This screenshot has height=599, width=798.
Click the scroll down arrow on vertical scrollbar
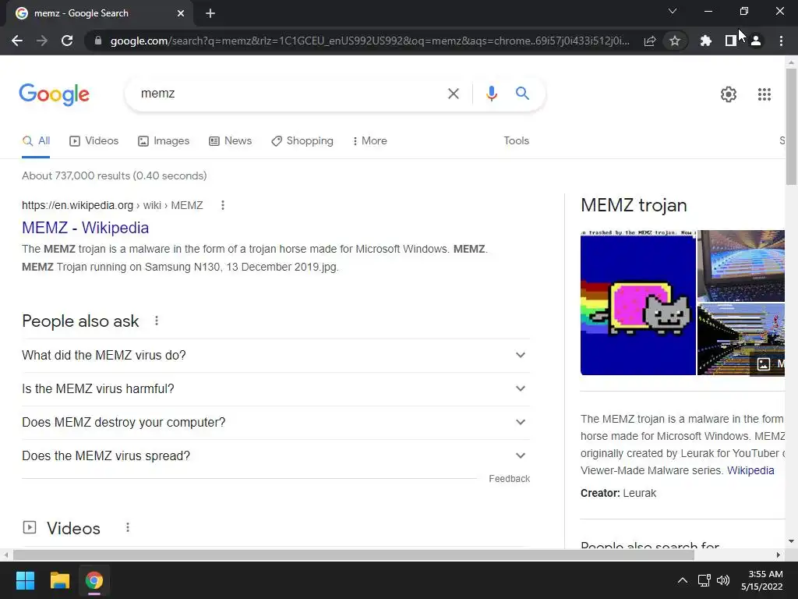tap(791, 541)
